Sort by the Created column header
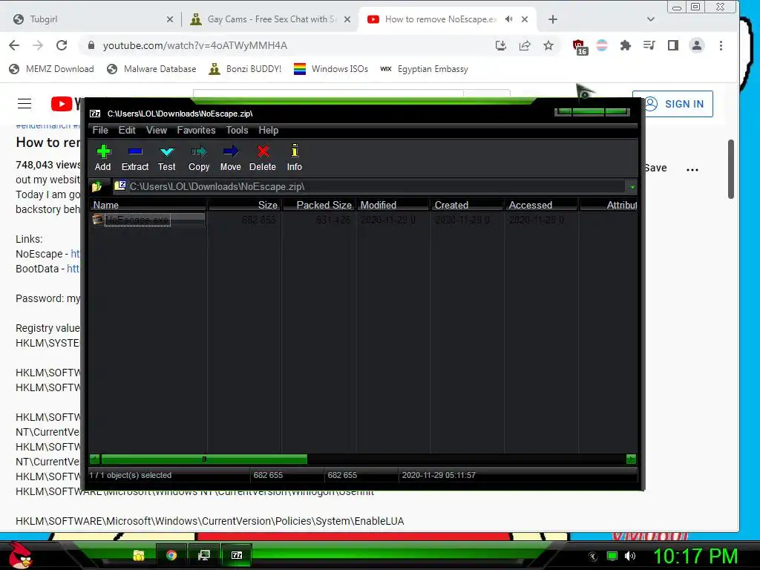Viewport: 760px width, 570px height. (x=468, y=205)
